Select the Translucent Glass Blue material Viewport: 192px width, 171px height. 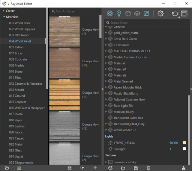(x=128, y=118)
